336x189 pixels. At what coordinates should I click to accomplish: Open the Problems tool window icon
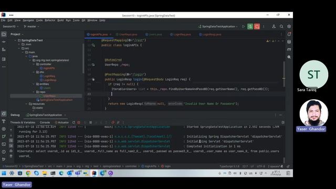click(4, 152)
